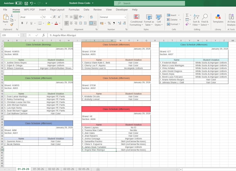Click the Borders icon
236x171 pixels.
[x=40, y=23]
